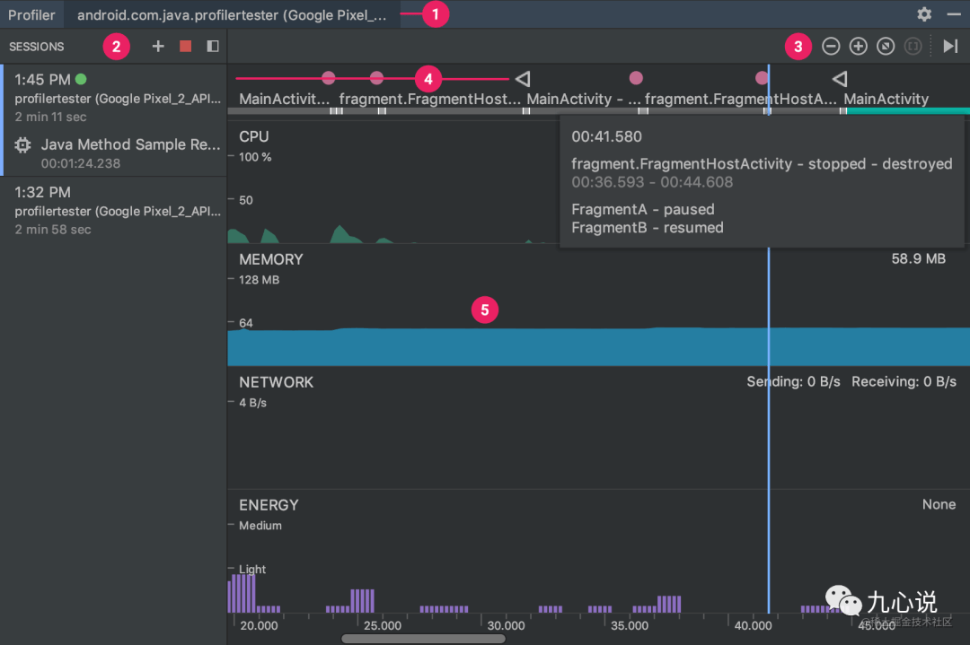Image resolution: width=970 pixels, height=645 pixels.
Task: Hide the Profiler tool window
Action: coord(954,14)
